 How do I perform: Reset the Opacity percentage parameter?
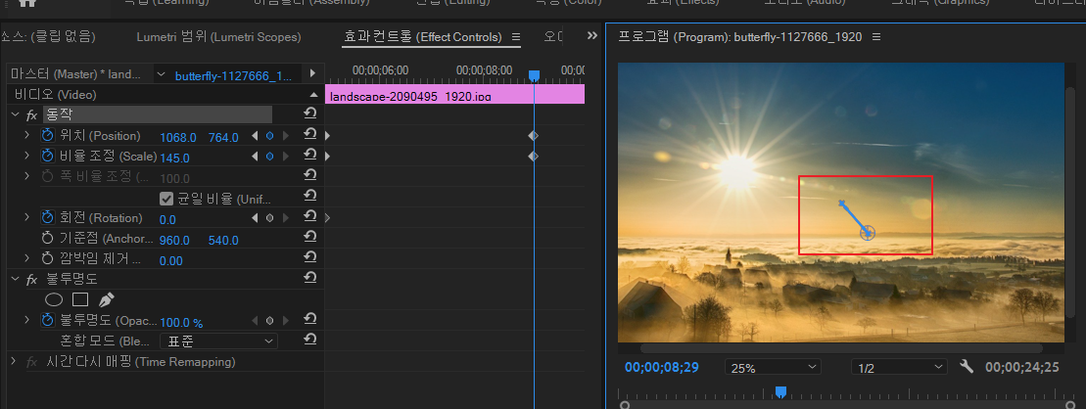click(310, 319)
